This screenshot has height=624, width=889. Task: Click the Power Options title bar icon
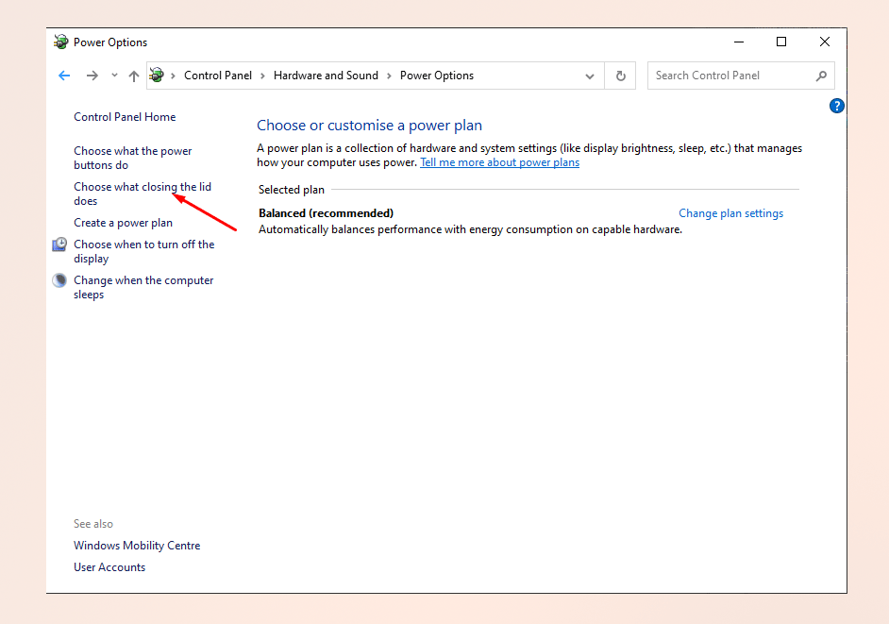(x=61, y=42)
